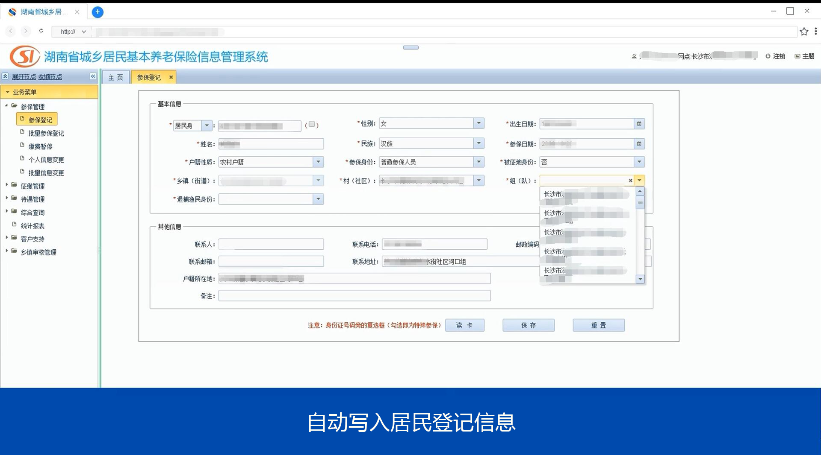Image resolution: width=821 pixels, height=455 pixels.
Task: Open the calendar picker for 出生日期
Action: click(x=639, y=123)
